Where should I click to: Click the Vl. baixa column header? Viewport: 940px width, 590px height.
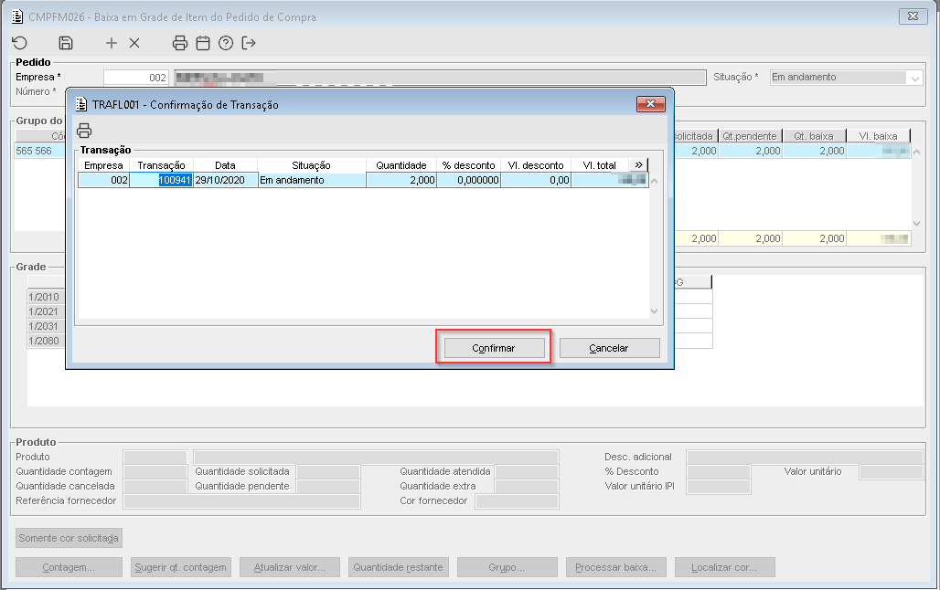pyautogui.click(x=878, y=136)
